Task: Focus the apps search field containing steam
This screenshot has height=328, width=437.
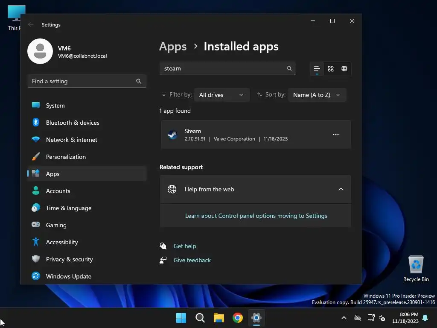Action: 227,68
